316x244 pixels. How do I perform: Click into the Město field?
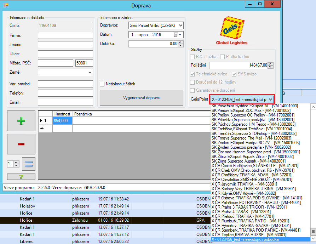[56, 63]
